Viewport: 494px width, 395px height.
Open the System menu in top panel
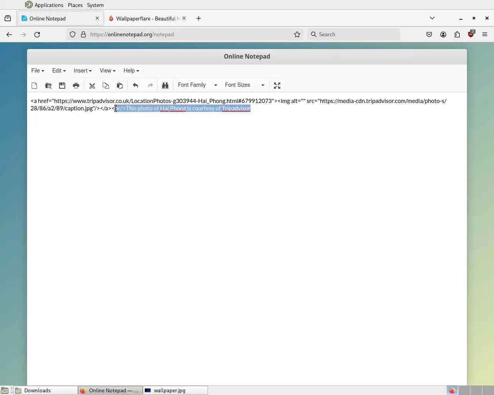pos(95,5)
